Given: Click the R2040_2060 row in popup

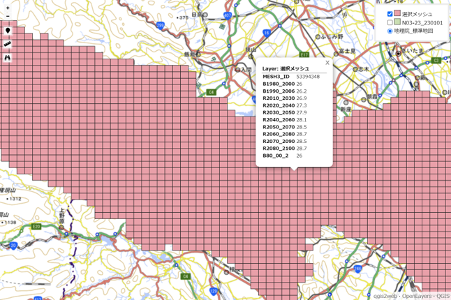Looking at the screenshot, I should 291,119.
